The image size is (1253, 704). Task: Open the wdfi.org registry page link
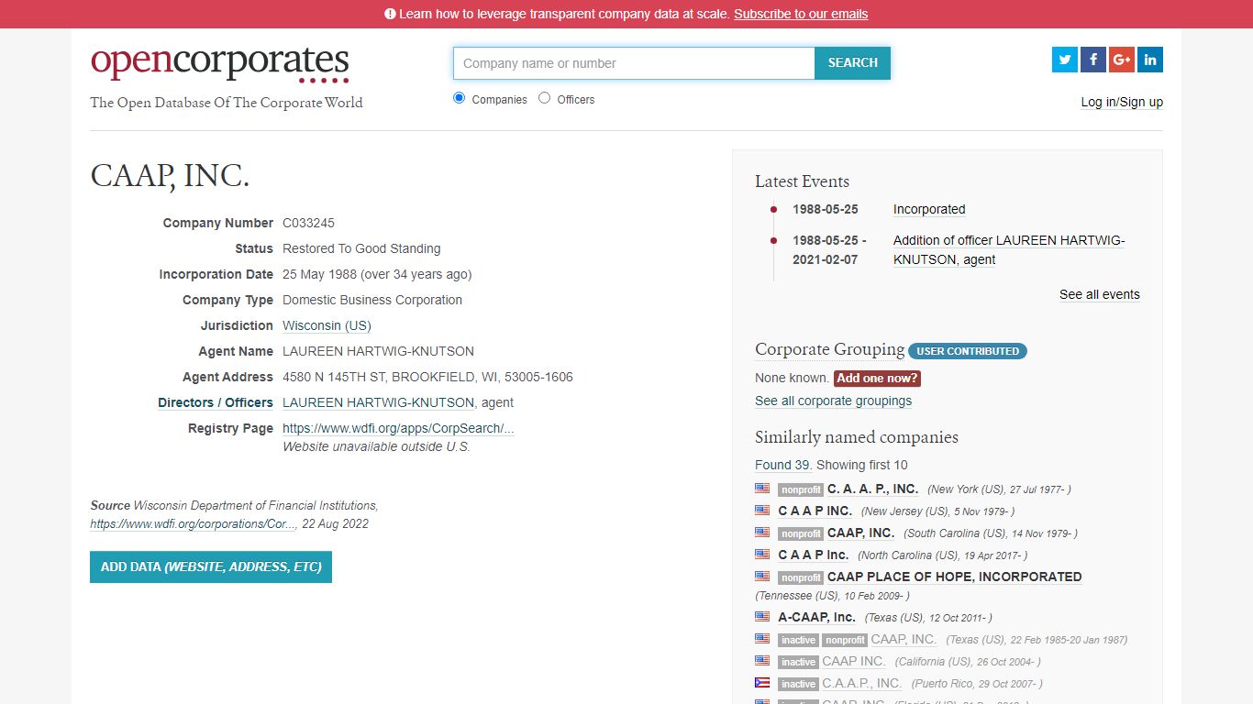click(398, 428)
